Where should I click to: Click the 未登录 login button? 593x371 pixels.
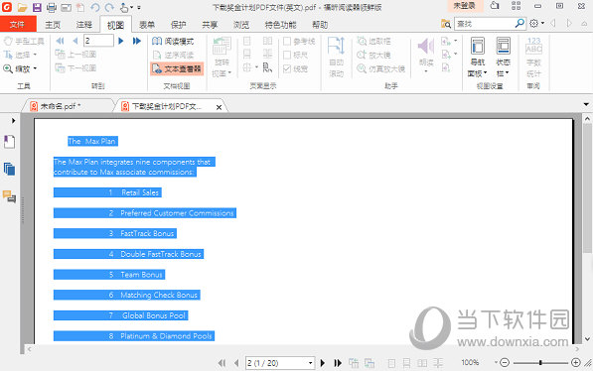(x=464, y=6)
